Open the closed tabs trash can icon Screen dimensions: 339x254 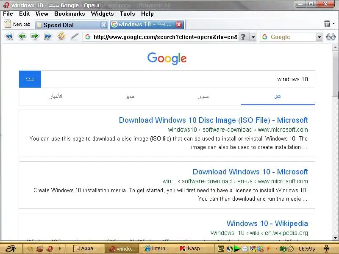327,24
